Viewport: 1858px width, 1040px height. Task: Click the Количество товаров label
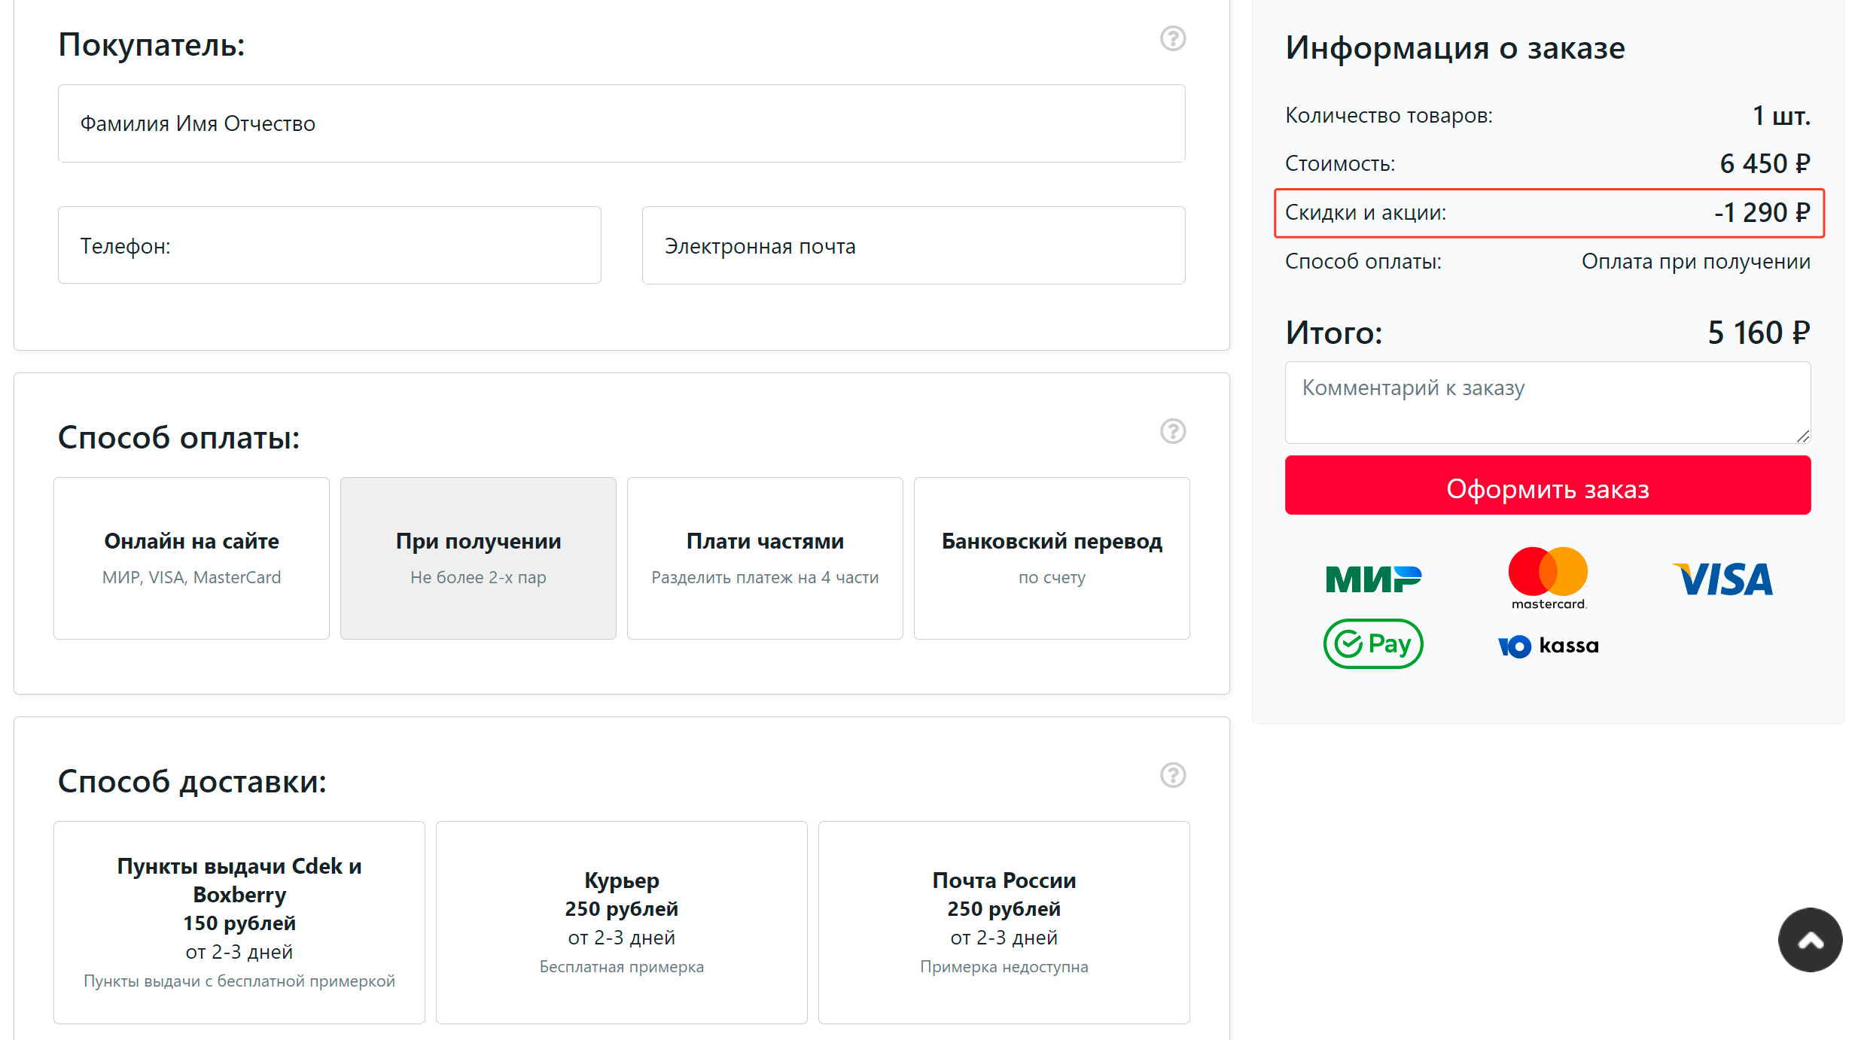pyautogui.click(x=1389, y=116)
